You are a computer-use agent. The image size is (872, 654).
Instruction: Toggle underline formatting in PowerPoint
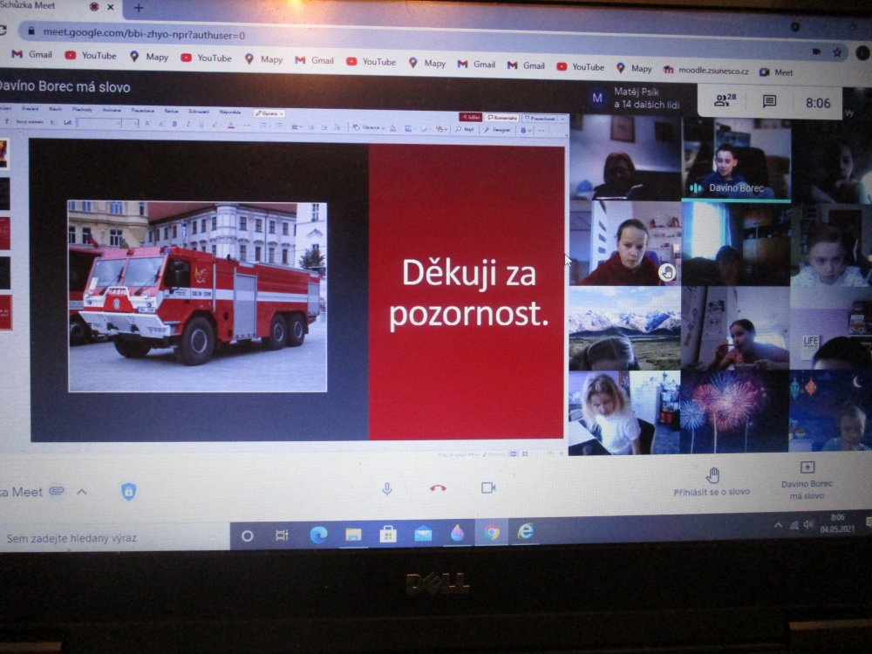pos(202,124)
